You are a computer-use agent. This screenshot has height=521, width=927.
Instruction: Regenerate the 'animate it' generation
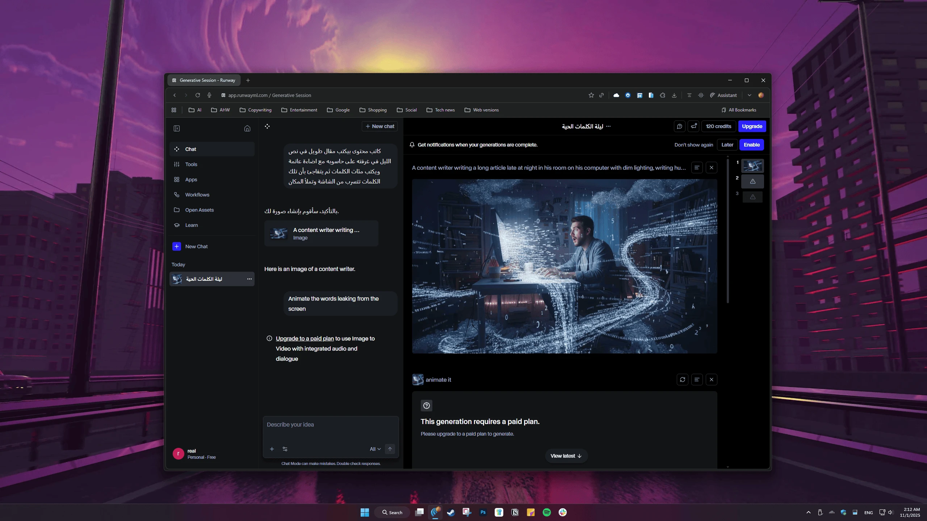682,380
